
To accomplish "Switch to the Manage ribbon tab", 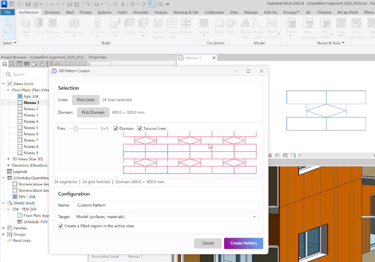I will click(x=251, y=12).
